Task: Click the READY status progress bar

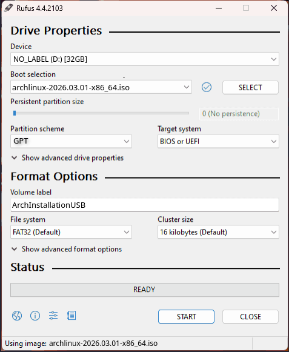Action: coord(145,290)
